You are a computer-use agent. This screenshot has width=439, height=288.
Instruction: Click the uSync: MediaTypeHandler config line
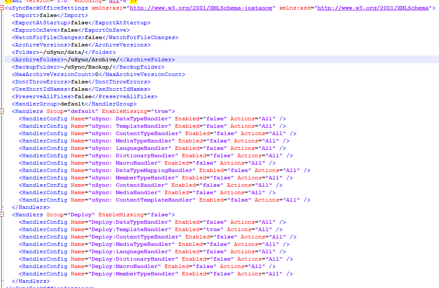(154, 141)
